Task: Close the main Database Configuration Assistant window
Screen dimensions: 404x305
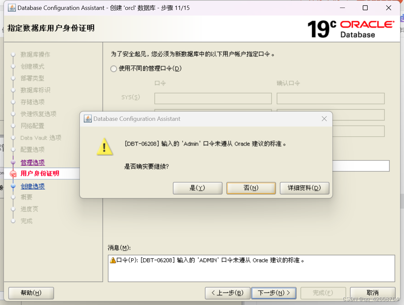Action: tap(388, 8)
